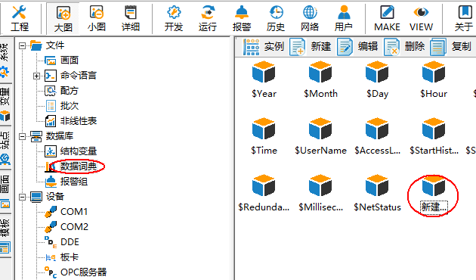The height and width of the screenshot is (280, 476).
Task: Open the 画面 vertical side tab
Action: click(x=5, y=191)
